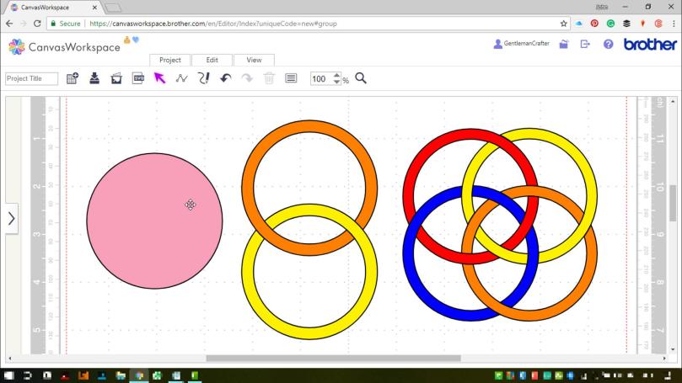682x383 pixels.
Task: Click the canvas scroll-down arrow
Action: [x=673, y=349]
